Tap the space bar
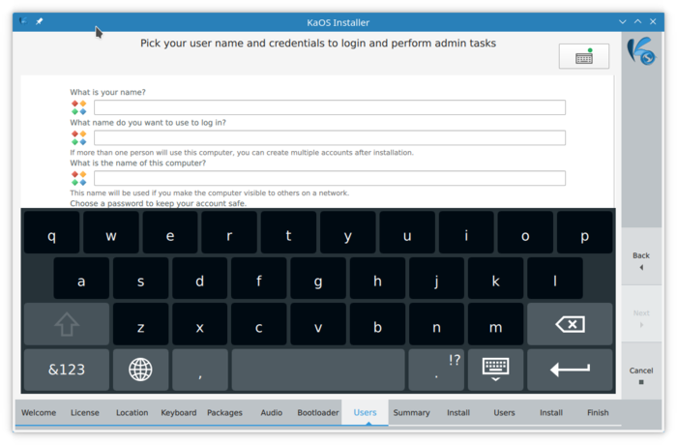 click(x=318, y=370)
